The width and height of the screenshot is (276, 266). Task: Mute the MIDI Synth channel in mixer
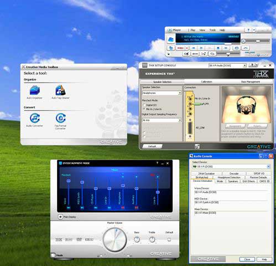(x=82, y=208)
